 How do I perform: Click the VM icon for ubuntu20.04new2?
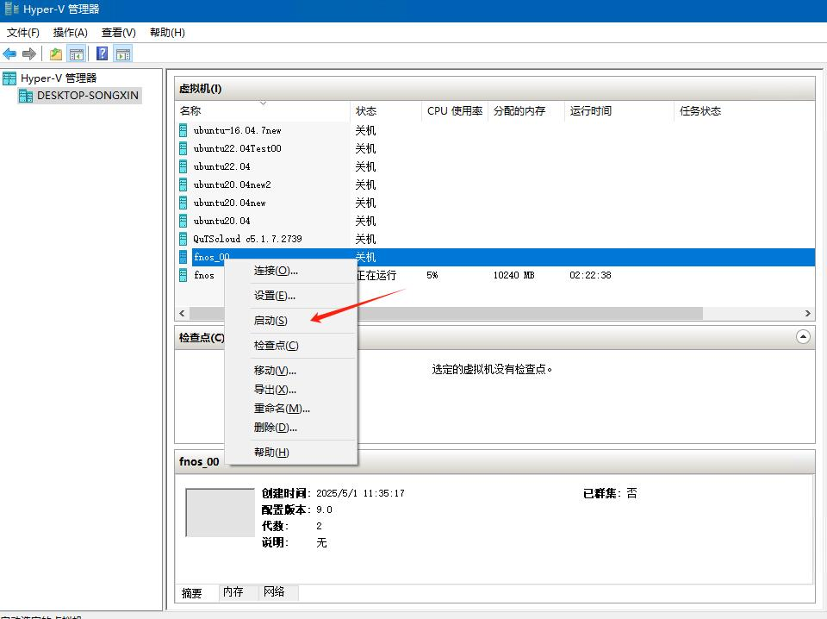click(x=183, y=184)
